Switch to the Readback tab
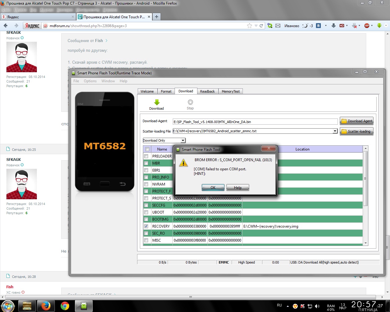 207,91
